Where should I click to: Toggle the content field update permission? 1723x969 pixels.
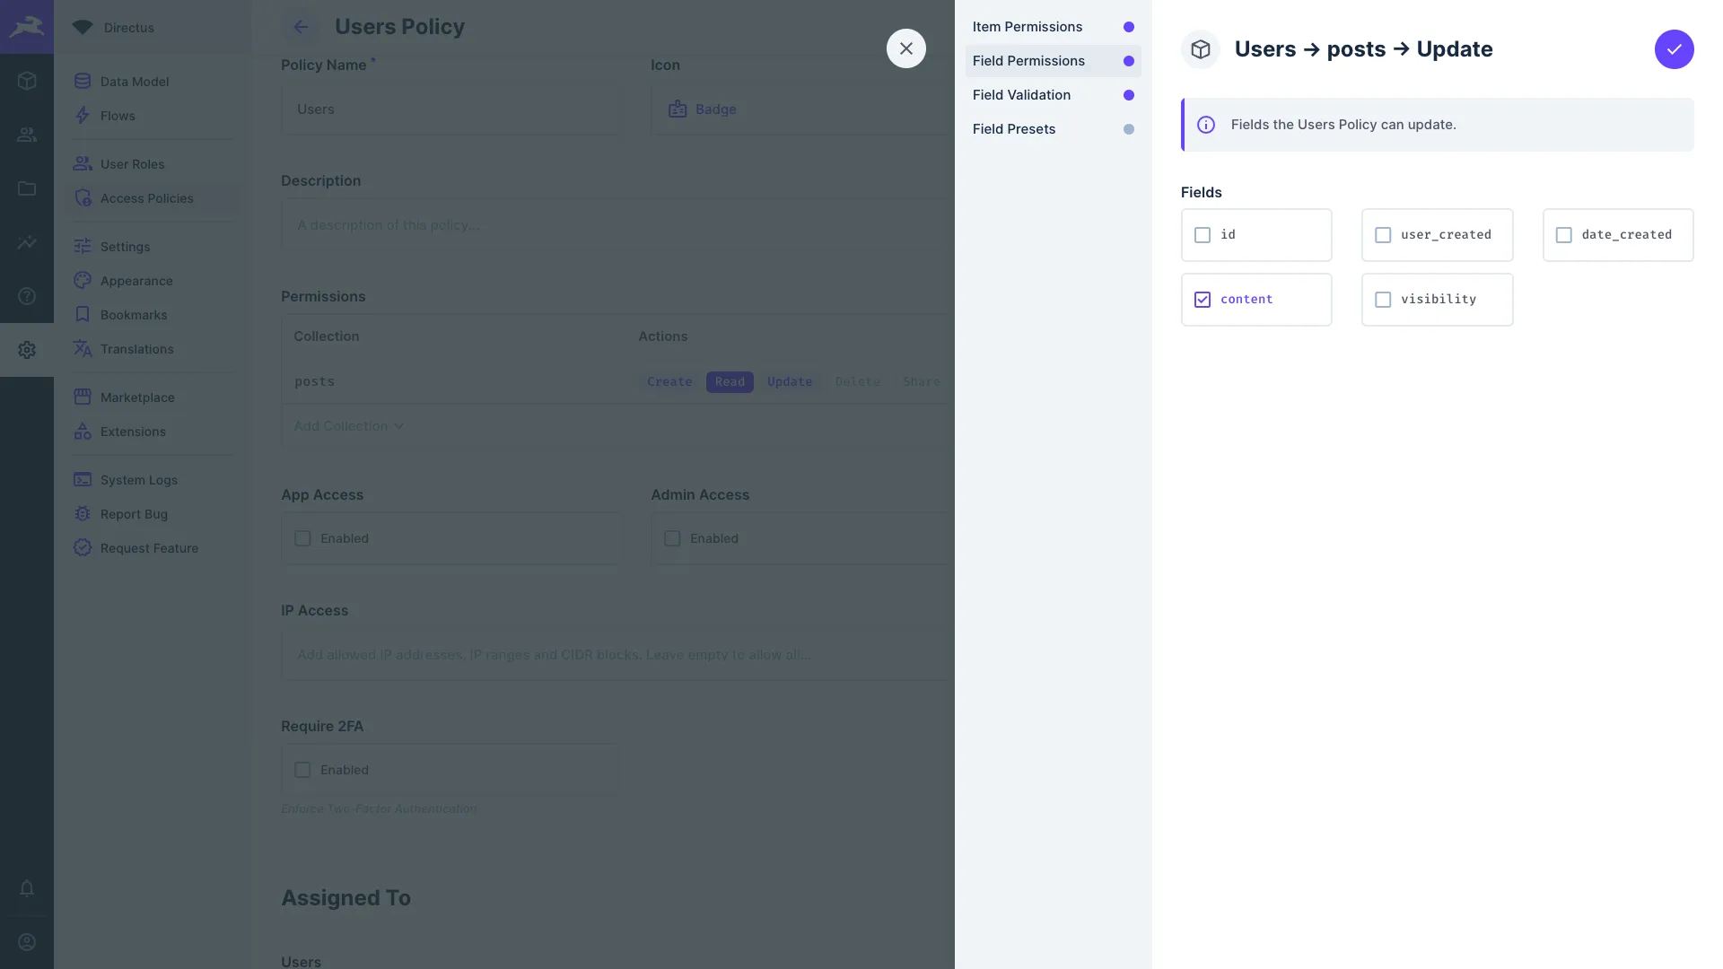1203,300
